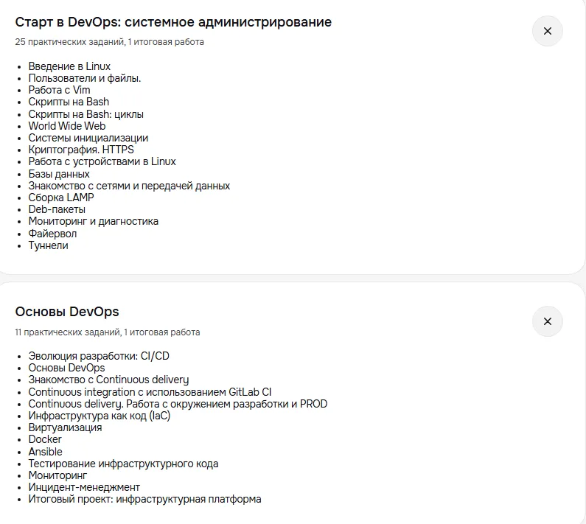Collapse the "Основы DevOps" section with X

pyautogui.click(x=547, y=321)
